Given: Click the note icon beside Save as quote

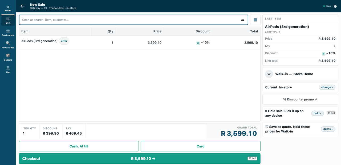Looking at the screenshot, I should click(267, 127).
